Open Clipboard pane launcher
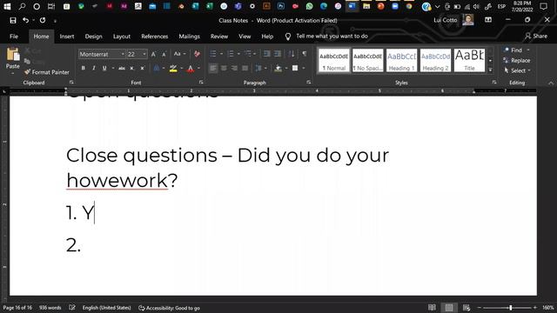Viewport: 557px width, 313px height. [x=71, y=82]
